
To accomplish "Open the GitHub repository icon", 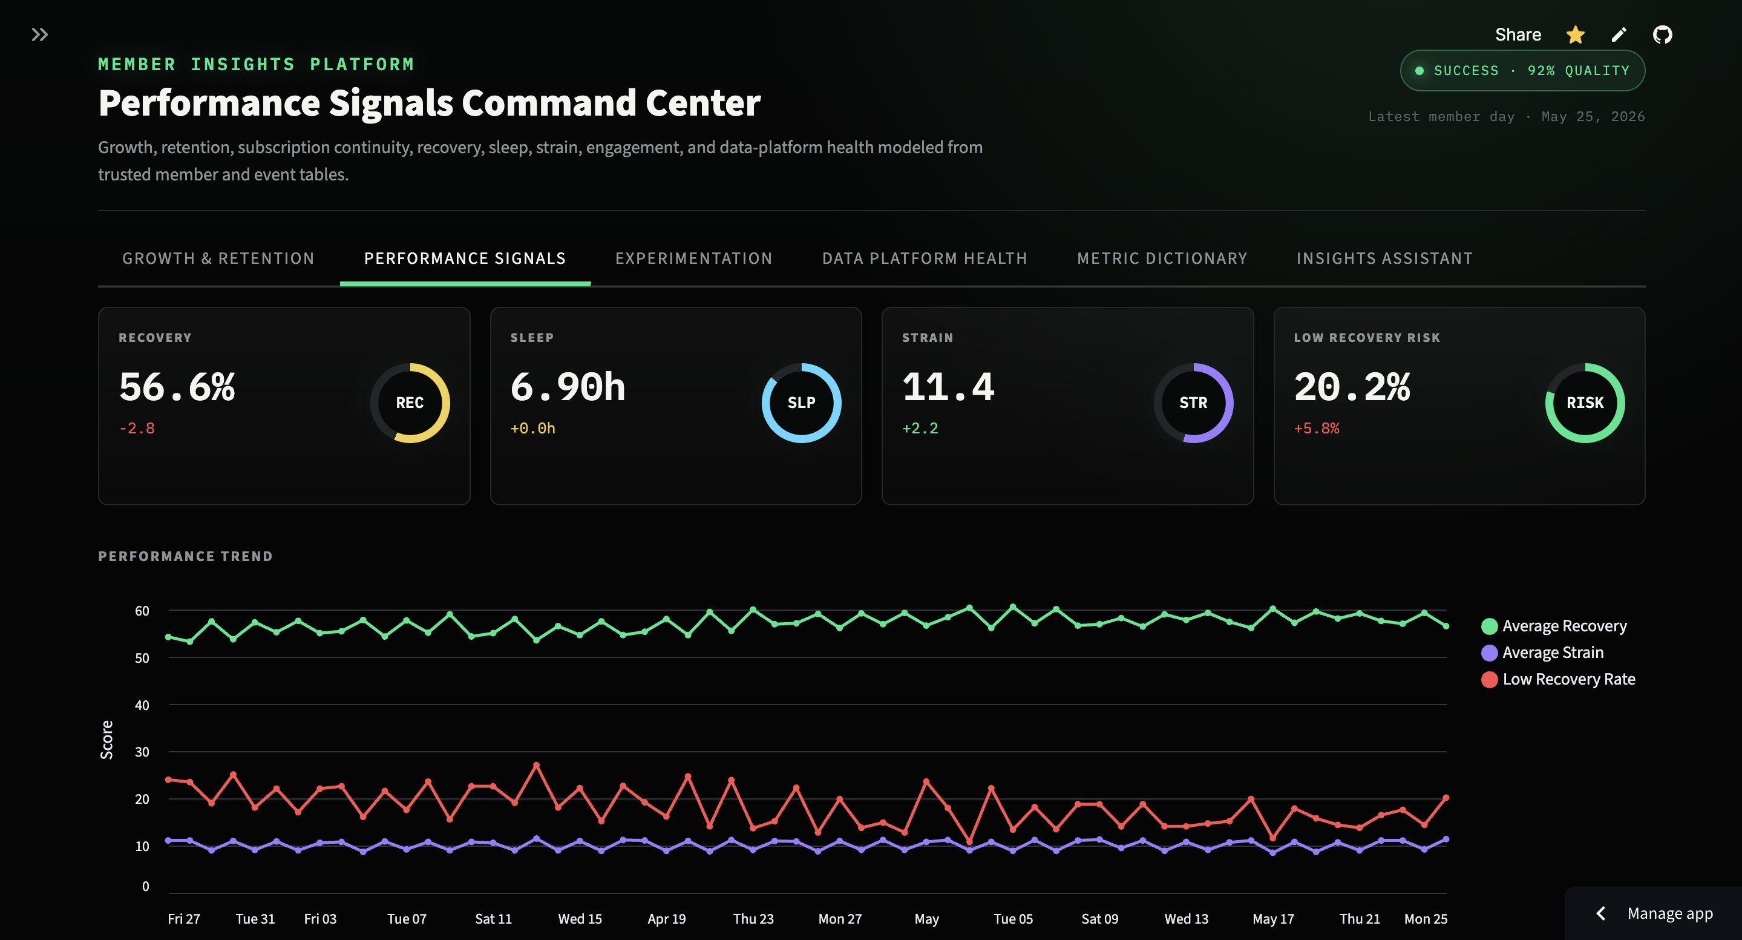I will coord(1662,35).
